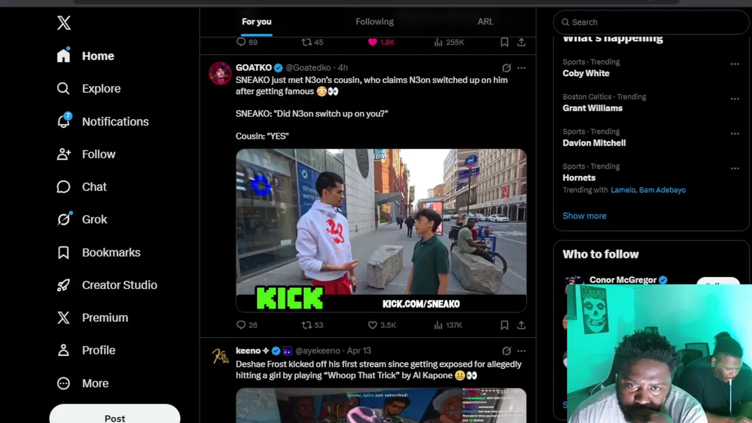Viewport: 752px width, 423px height.
Task: Open Grok explain icon on GOATKO post
Action: [x=506, y=68]
